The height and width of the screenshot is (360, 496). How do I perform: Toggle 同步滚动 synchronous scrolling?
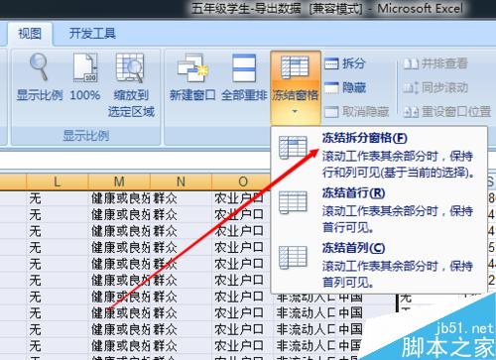(435, 87)
